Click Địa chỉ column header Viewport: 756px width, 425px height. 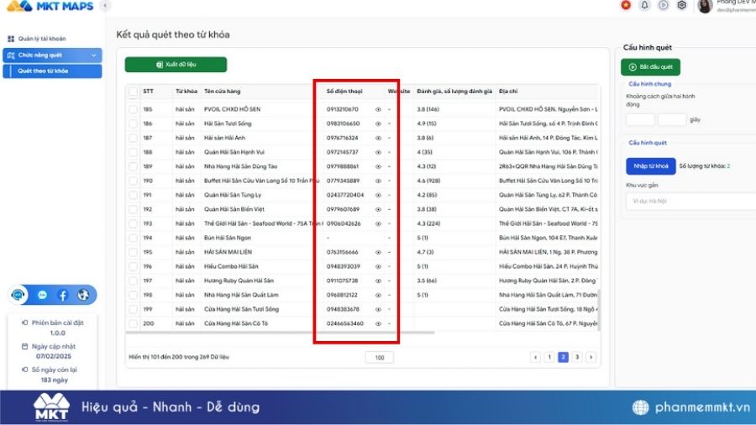[508, 92]
